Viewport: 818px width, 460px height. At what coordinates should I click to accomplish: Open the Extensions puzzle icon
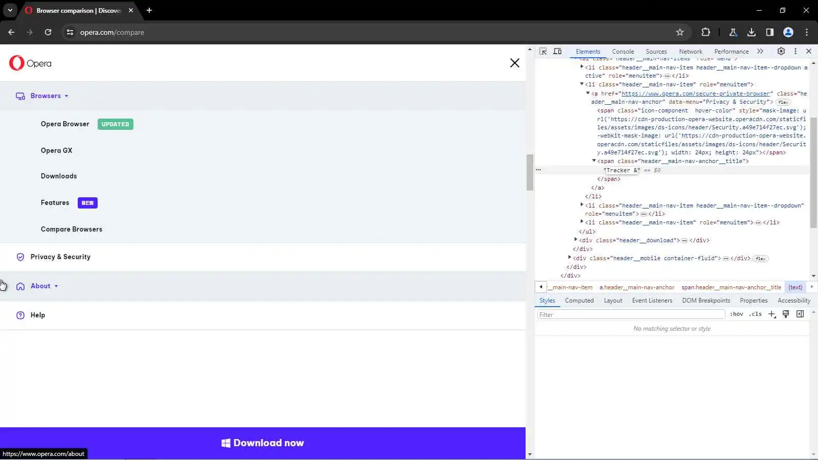coord(706,32)
